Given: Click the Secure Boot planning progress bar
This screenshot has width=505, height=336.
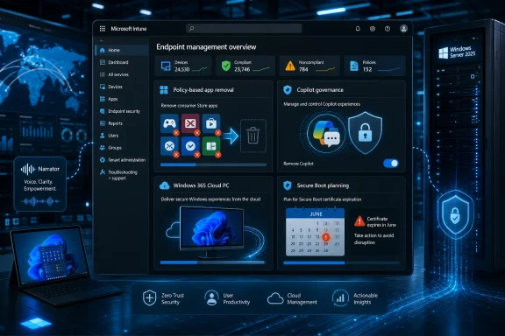Looking at the screenshot, I should coord(341,262).
